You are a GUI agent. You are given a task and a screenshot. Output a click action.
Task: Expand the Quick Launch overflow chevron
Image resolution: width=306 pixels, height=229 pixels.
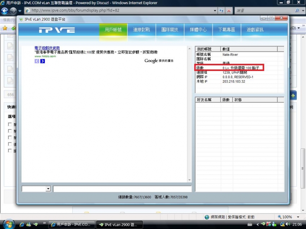coord(44,223)
